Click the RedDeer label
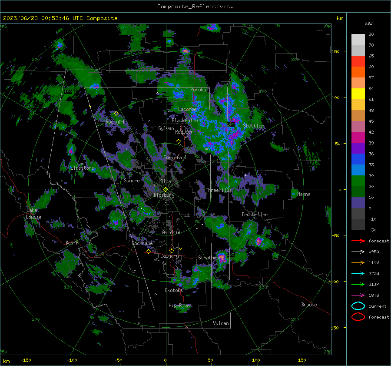The width and height of the screenshot is (391, 366). tap(184, 132)
